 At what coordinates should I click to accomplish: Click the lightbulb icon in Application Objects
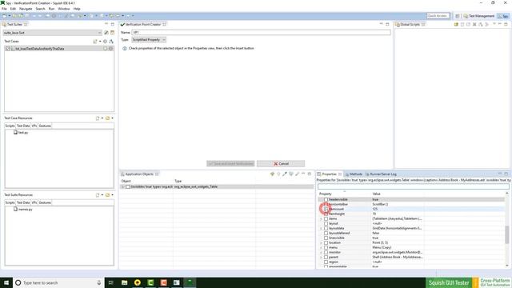pyautogui.click(x=278, y=174)
